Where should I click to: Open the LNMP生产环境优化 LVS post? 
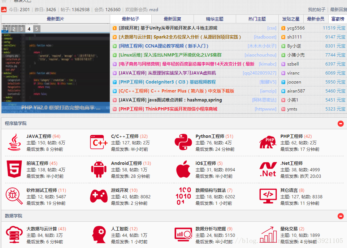[170, 55]
